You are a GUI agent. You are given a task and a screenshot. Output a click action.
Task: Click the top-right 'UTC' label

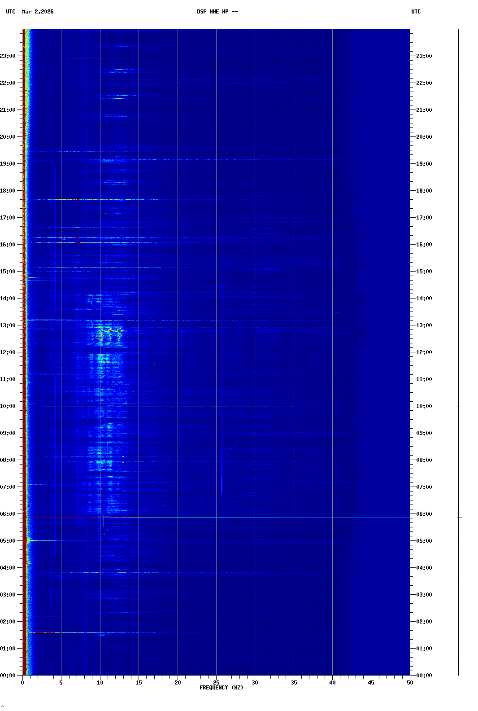(x=416, y=12)
